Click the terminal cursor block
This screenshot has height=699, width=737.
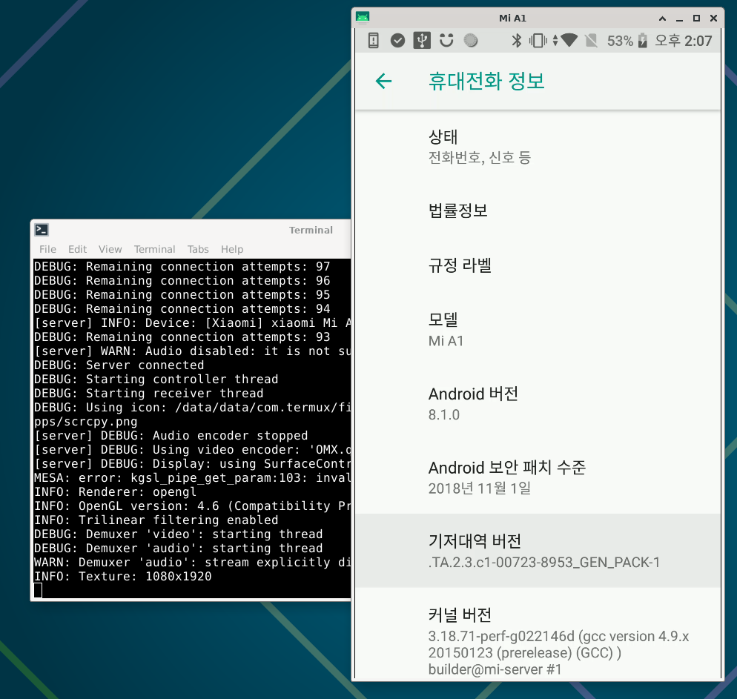[38, 591]
